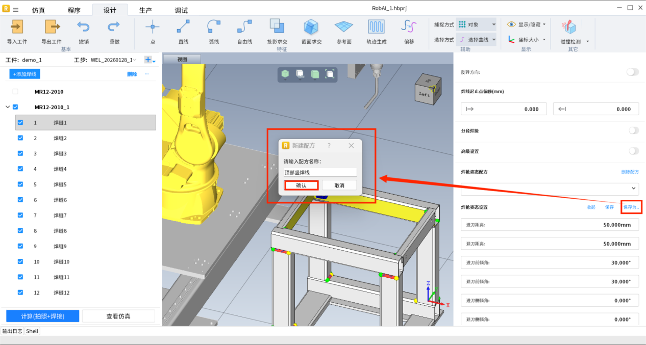
Task: Open the 轨迹生成 trajectory generation tool
Action: 376,26
